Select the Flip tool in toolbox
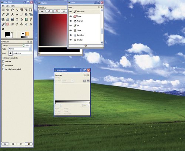 (x=12, y=20)
